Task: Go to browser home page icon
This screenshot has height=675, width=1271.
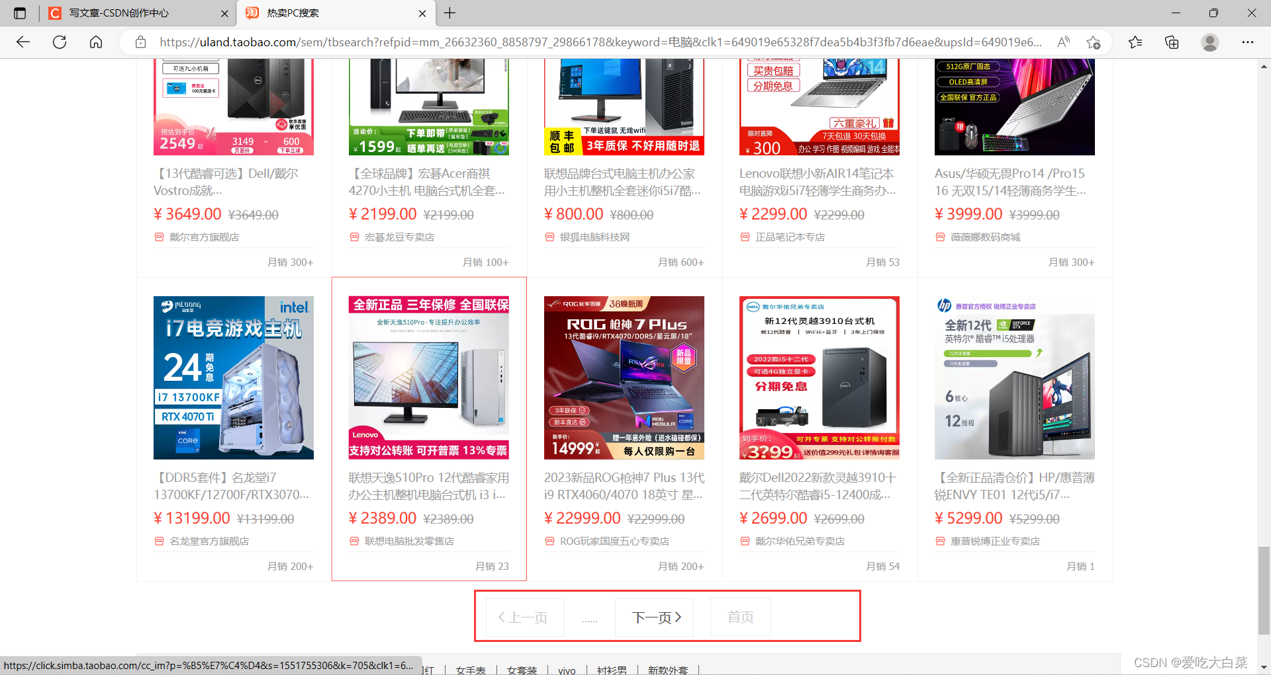Action: (96, 42)
